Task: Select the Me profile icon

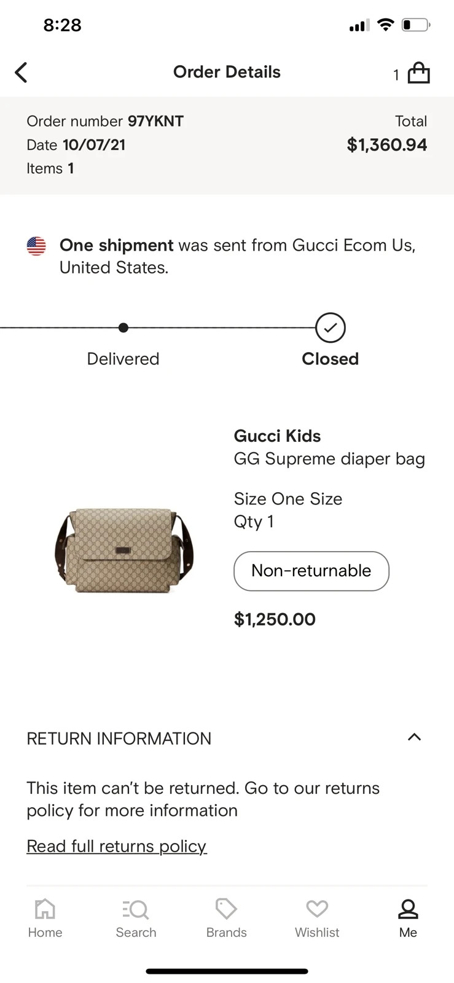Action: [x=408, y=909]
